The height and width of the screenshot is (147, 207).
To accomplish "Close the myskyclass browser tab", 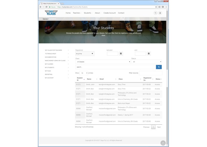I will point(58,4).
